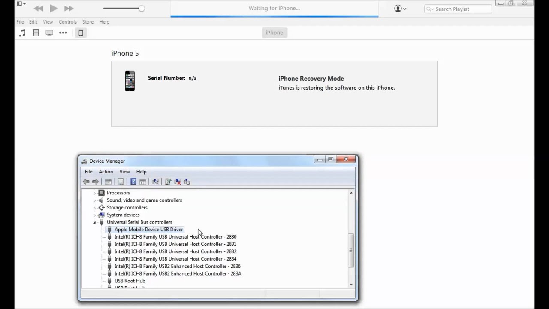Open the iTunes Controls menu

point(68,22)
